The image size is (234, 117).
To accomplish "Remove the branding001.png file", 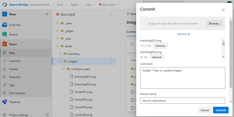I will (x=160, y=46).
